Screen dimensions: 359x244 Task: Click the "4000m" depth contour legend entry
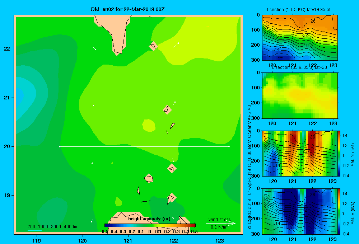click(x=70, y=227)
